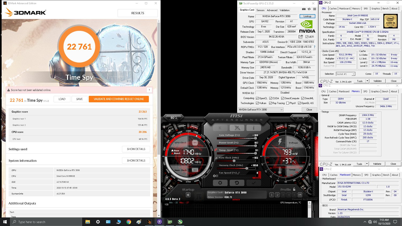Click the Afterburner fighter jet logo button
This screenshot has height=226, width=402.
tap(237, 128)
